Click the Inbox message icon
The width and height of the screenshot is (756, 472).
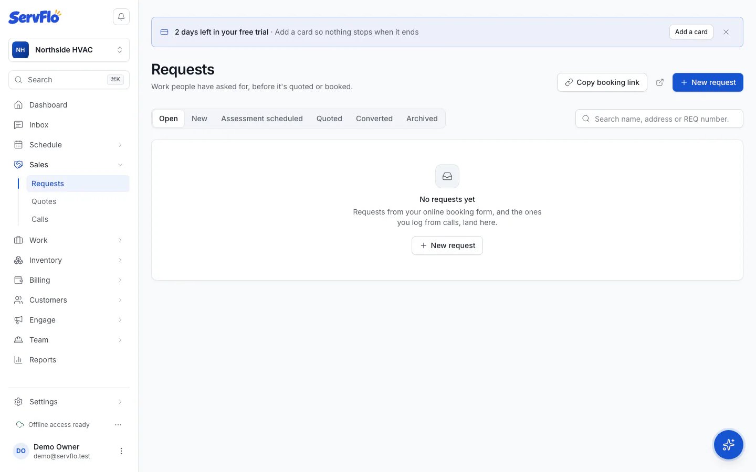click(18, 125)
